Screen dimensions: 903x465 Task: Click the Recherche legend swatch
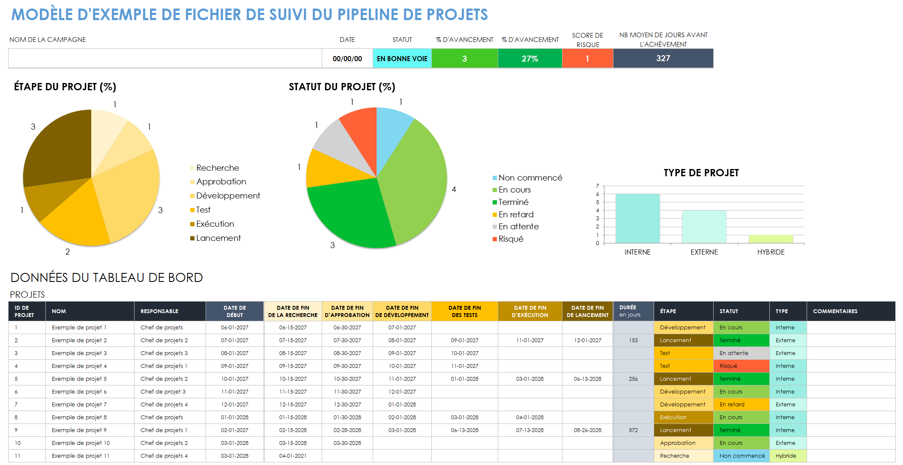pos(192,168)
